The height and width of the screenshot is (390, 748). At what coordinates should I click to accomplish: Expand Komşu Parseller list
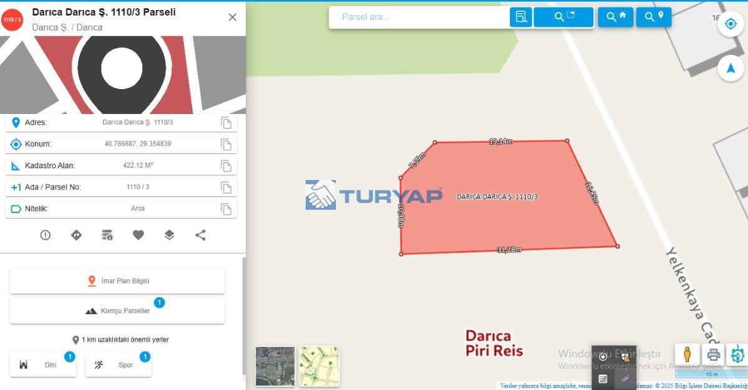point(117,311)
